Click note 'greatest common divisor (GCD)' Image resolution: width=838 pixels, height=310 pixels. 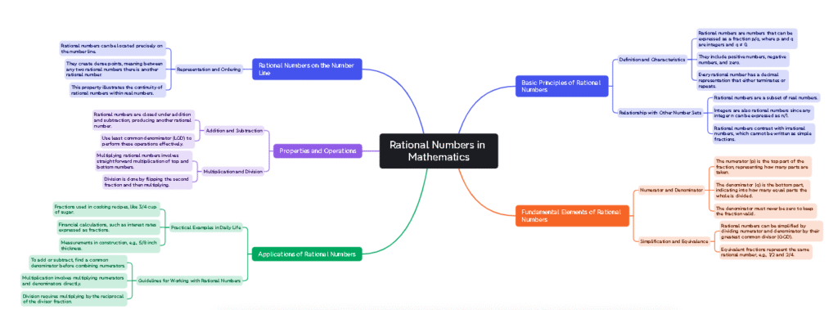tap(772, 231)
